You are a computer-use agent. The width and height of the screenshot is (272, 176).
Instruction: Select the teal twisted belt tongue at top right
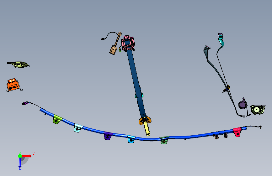click(x=221, y=40)
